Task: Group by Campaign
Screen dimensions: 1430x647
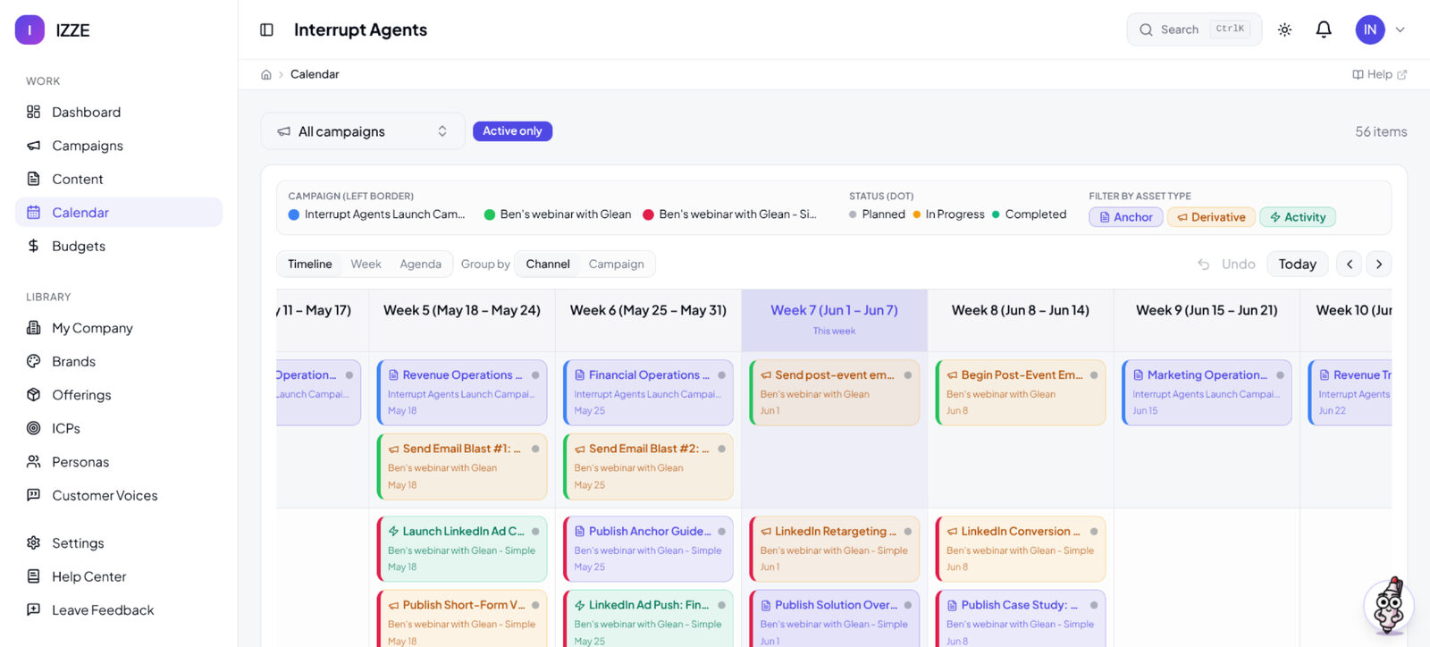Action: (616, 265)
